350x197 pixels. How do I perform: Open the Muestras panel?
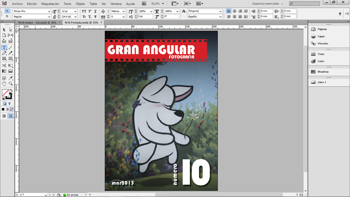[x=323, y=72]
